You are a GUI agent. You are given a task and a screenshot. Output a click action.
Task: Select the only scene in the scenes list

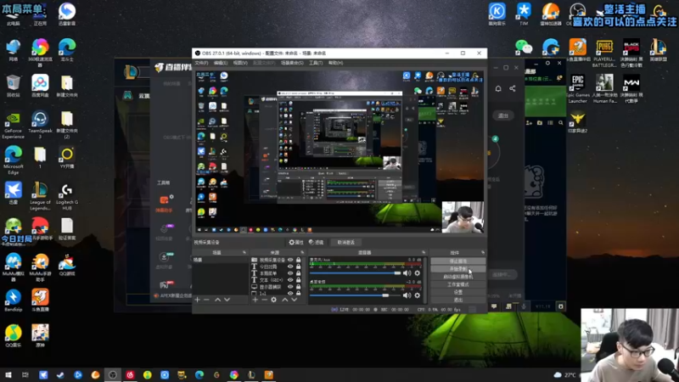pyautogui.click(x=220, y=260)
